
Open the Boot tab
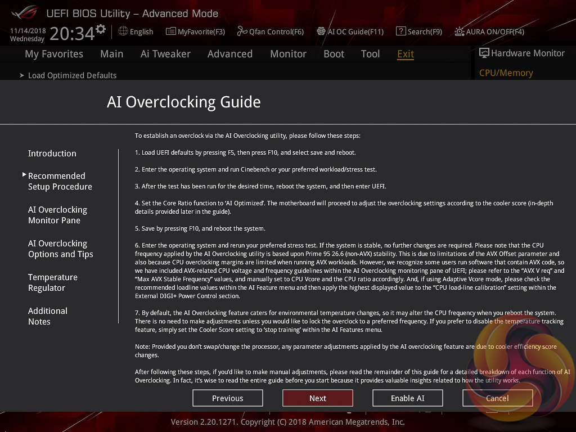(334, 54)
